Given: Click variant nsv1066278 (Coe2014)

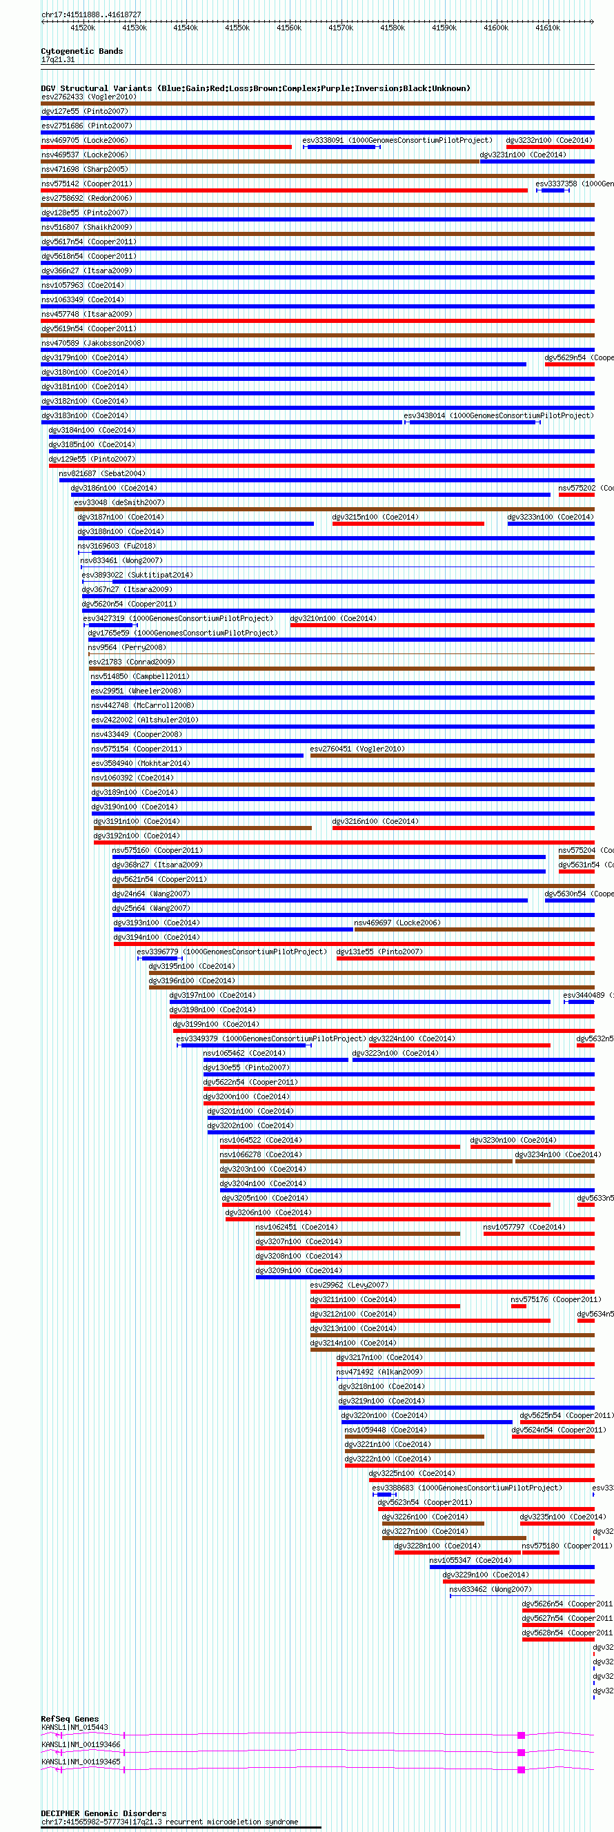Looking at the screenshot, I should click(x=260, y=1154).
